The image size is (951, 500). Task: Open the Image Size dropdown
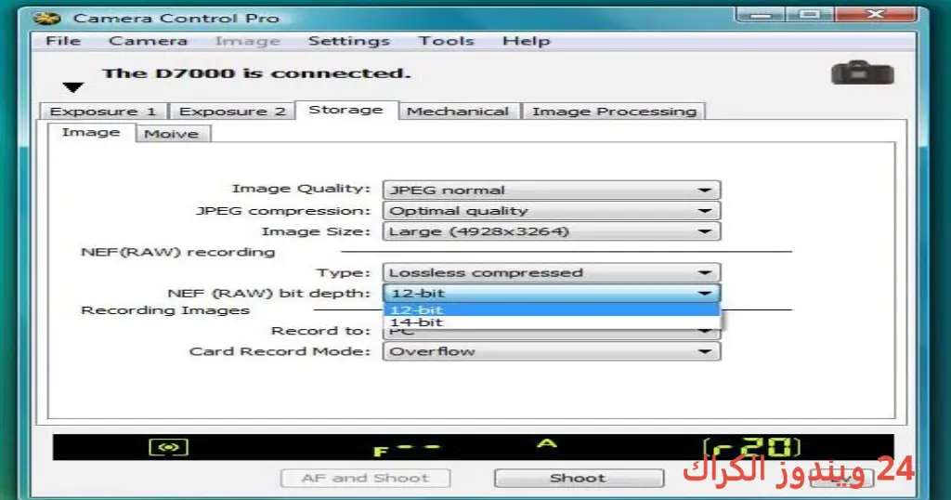552,231
